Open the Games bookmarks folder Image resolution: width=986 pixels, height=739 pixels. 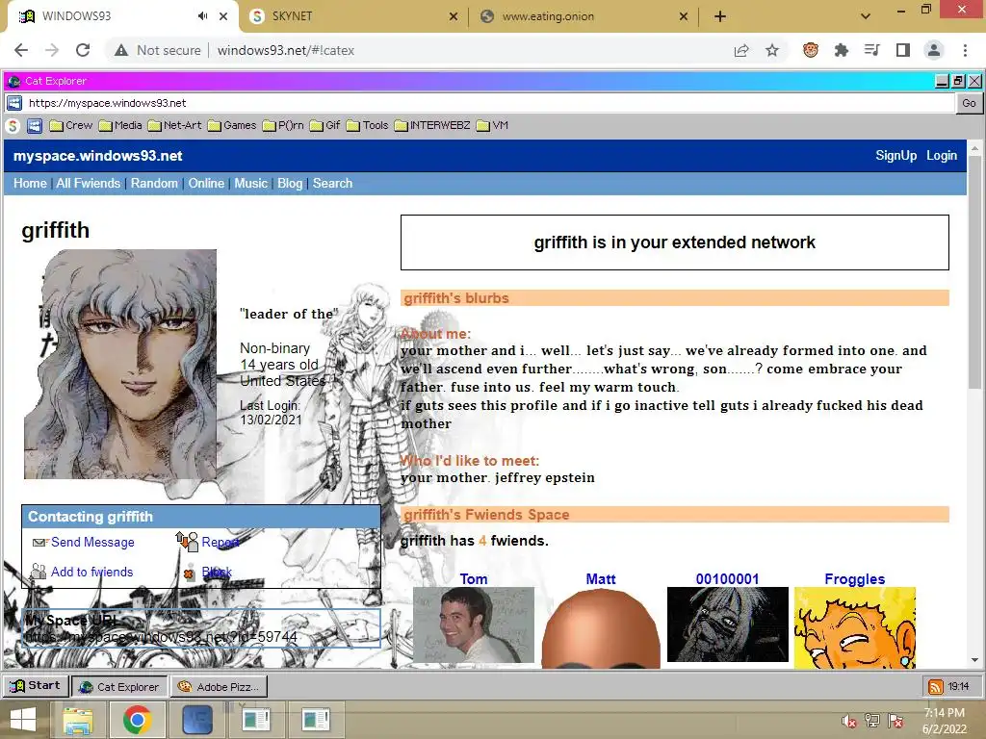232,126
